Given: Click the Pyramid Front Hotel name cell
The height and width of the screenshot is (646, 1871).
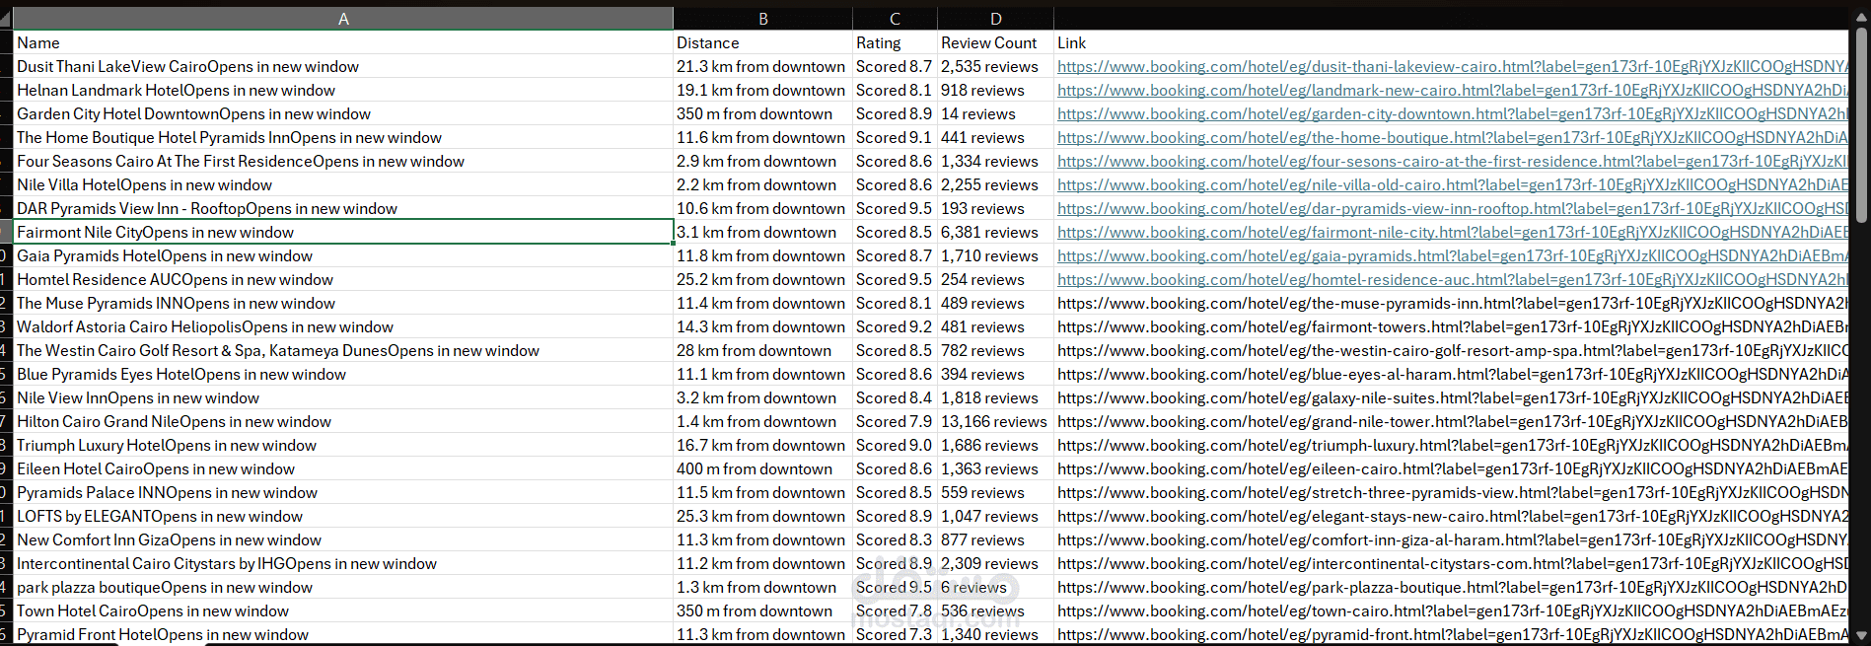Looking at the screenshot, I should pyautogui.click(x=343, y=634).
